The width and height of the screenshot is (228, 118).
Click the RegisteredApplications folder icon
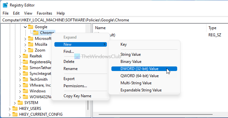pos(25,62)
